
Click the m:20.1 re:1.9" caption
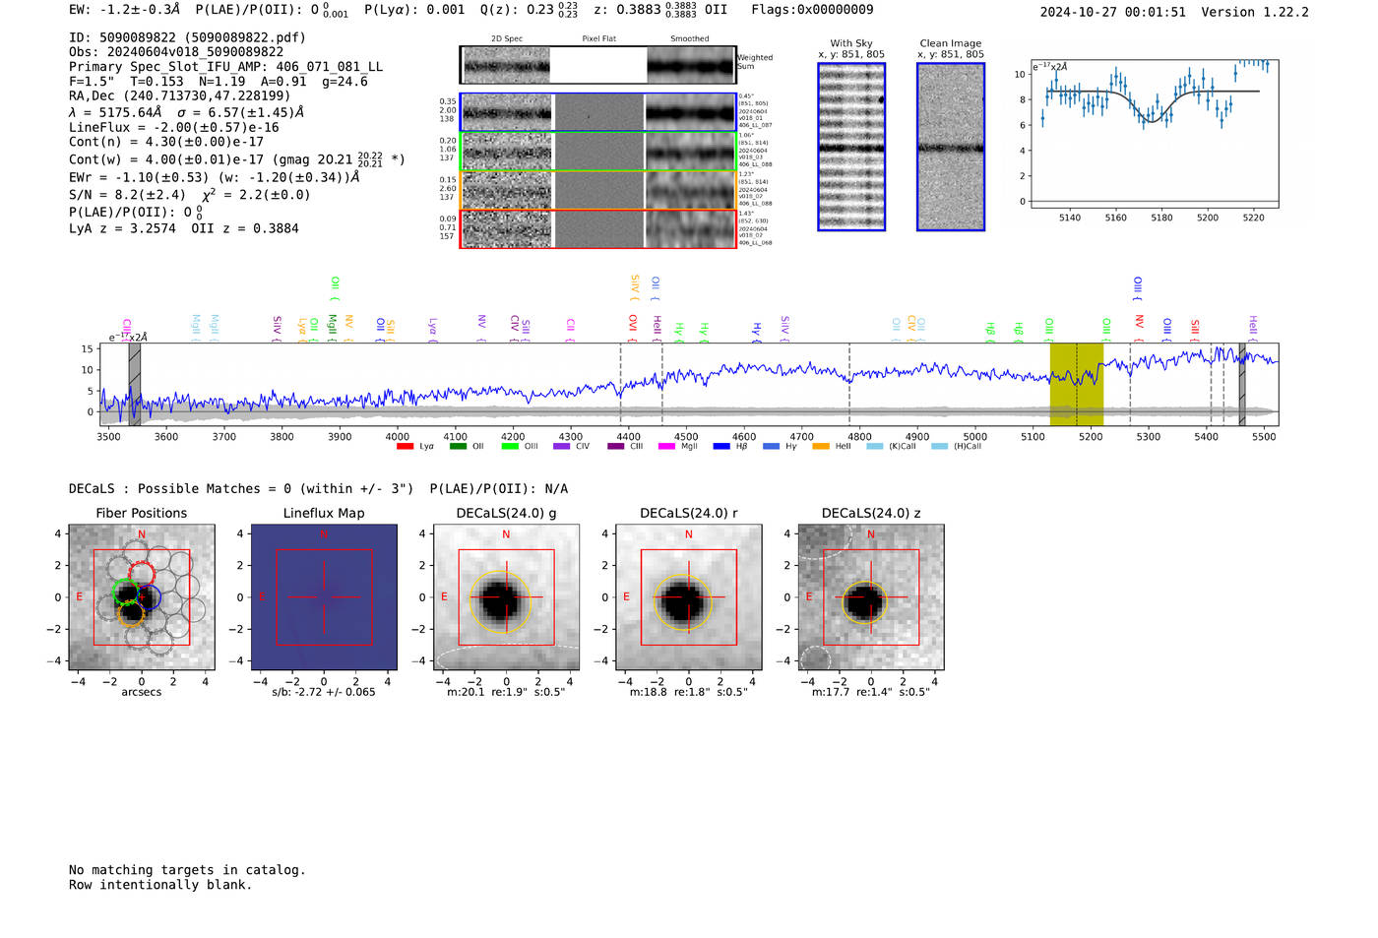(506, 692)
